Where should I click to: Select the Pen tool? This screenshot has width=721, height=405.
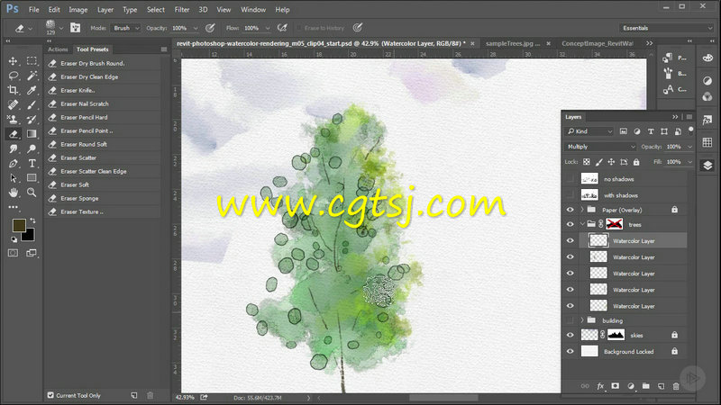pos(13,163)
